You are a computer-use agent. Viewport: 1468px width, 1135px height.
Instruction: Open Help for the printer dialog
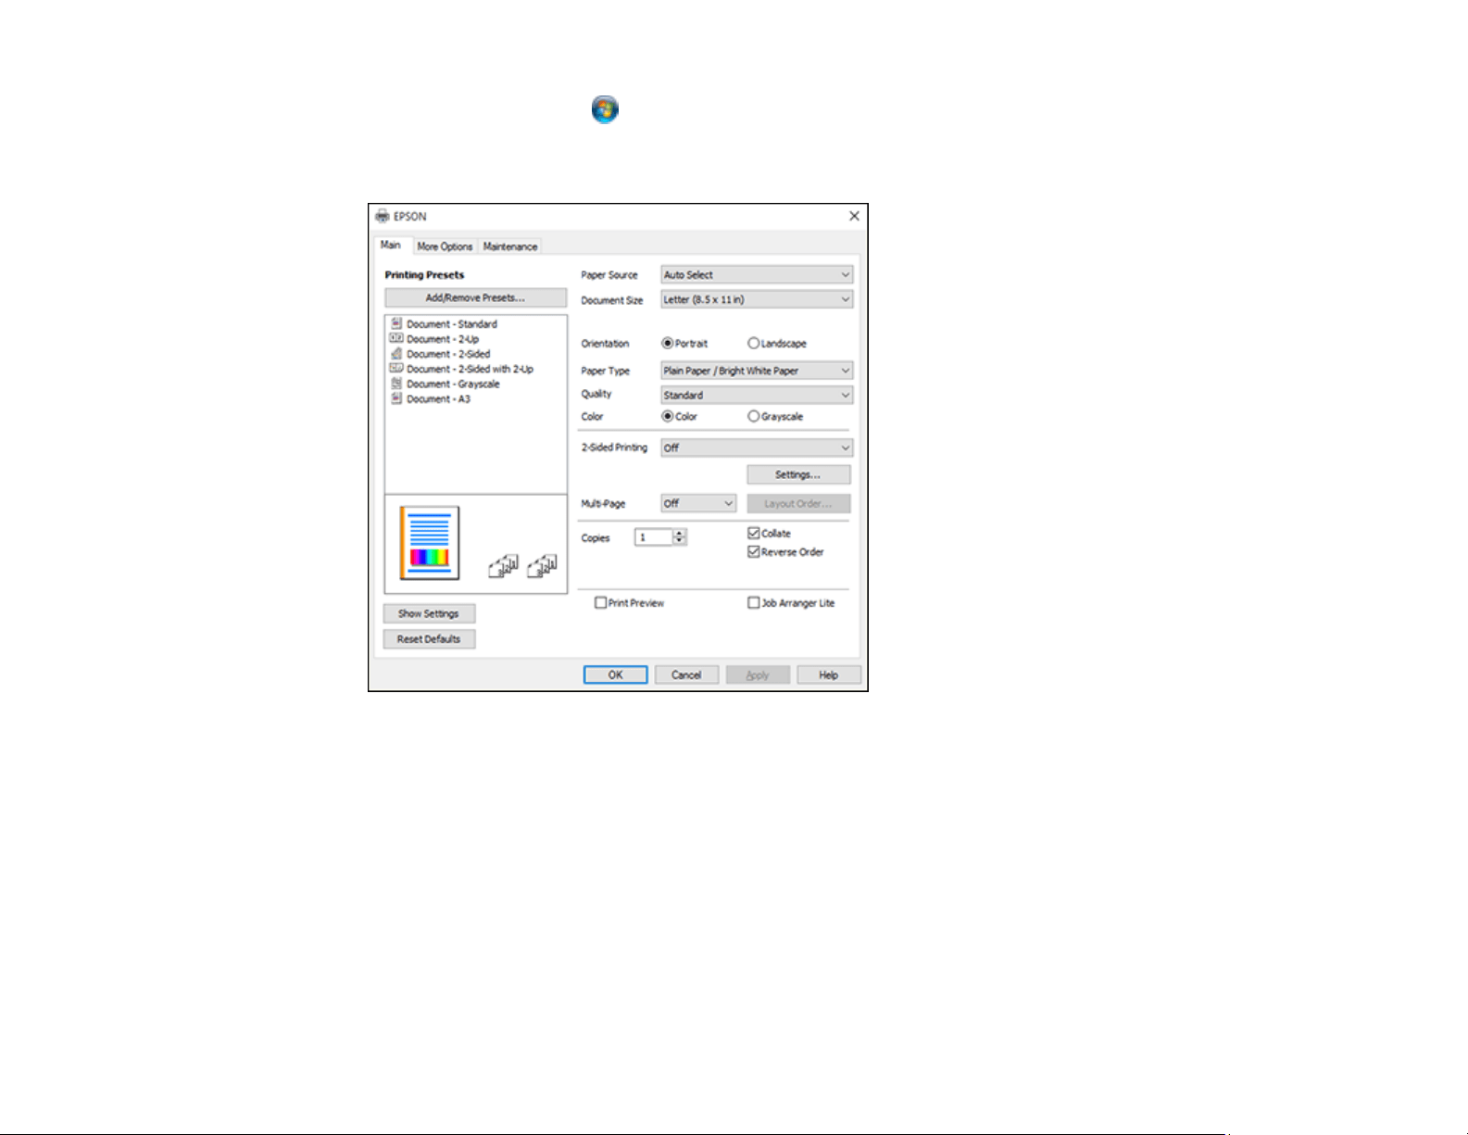point(829,675)
